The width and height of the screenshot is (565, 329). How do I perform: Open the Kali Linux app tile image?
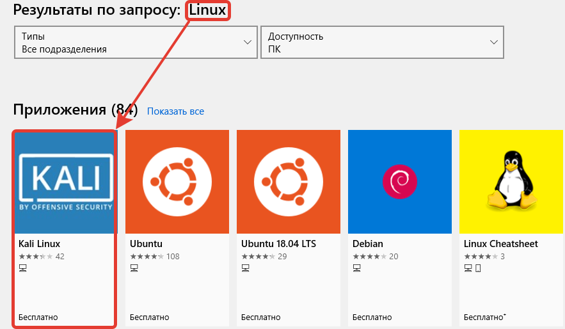66,182
